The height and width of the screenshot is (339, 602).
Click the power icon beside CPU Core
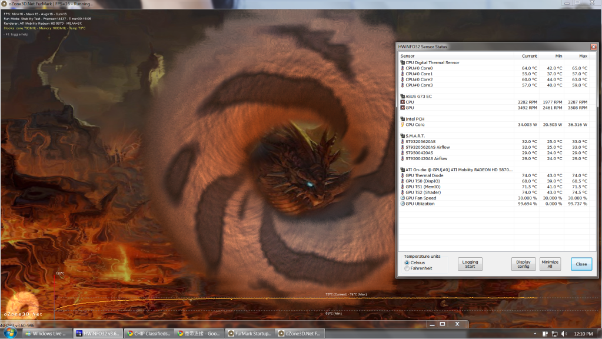(403, 125)
